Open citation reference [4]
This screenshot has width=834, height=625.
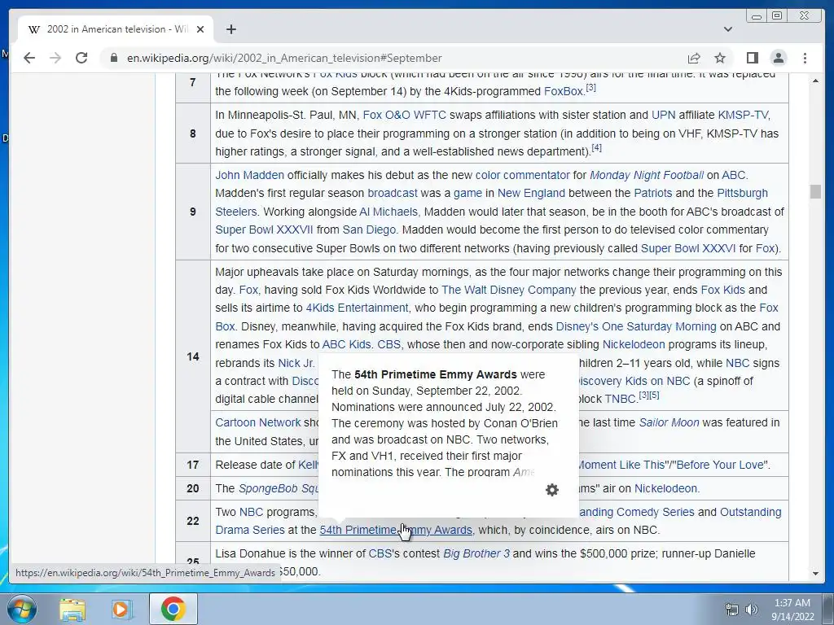[596, 148]
